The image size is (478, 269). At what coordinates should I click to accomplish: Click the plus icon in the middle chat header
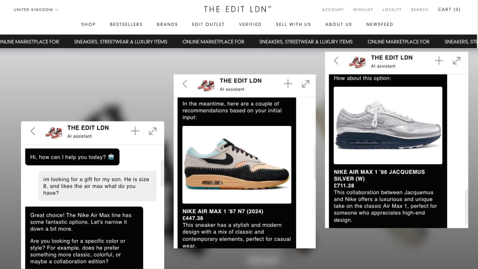click(x=288, y=84)
